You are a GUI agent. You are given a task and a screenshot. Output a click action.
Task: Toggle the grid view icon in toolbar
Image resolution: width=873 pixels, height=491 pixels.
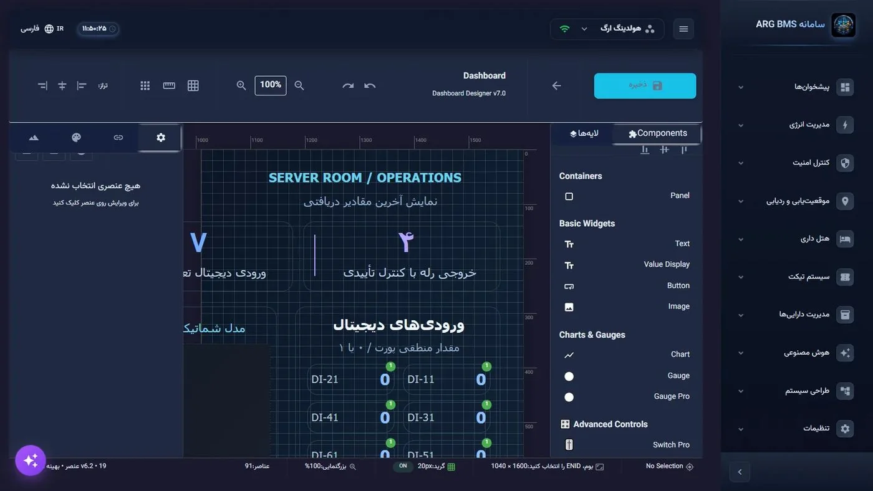tap(193, 85)
